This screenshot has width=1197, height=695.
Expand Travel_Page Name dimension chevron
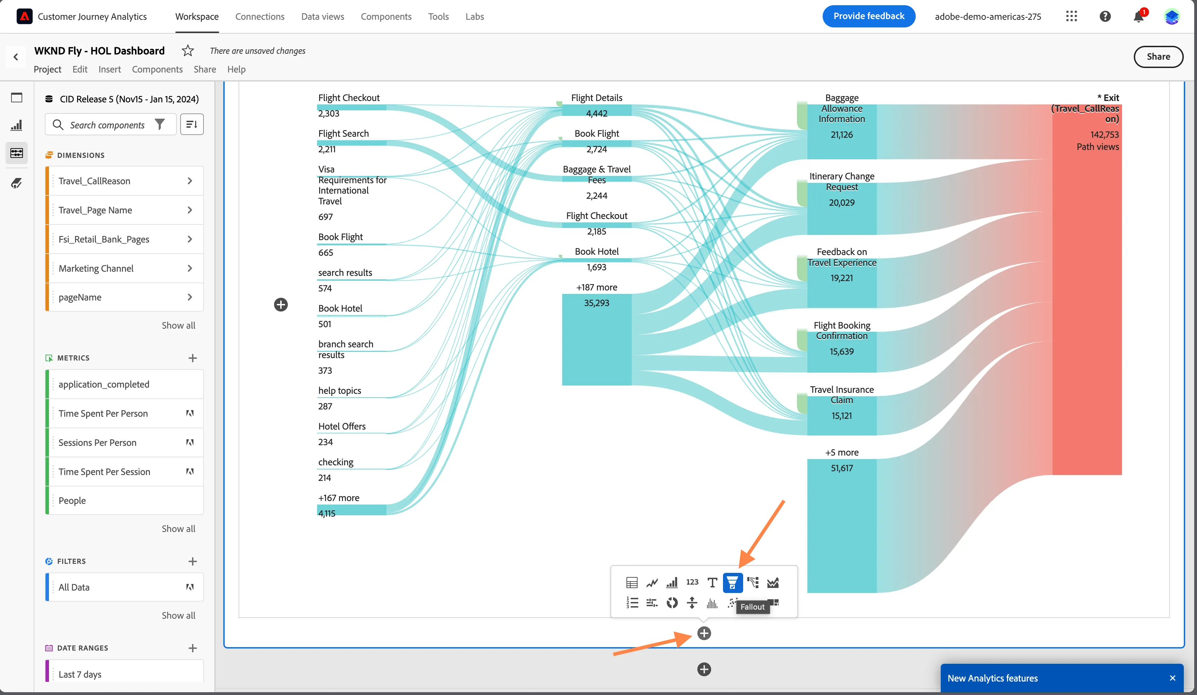(x=190, y=210)
